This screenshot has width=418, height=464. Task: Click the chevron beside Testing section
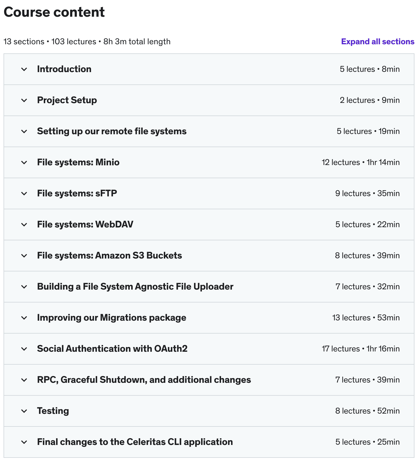coord(24,411)
